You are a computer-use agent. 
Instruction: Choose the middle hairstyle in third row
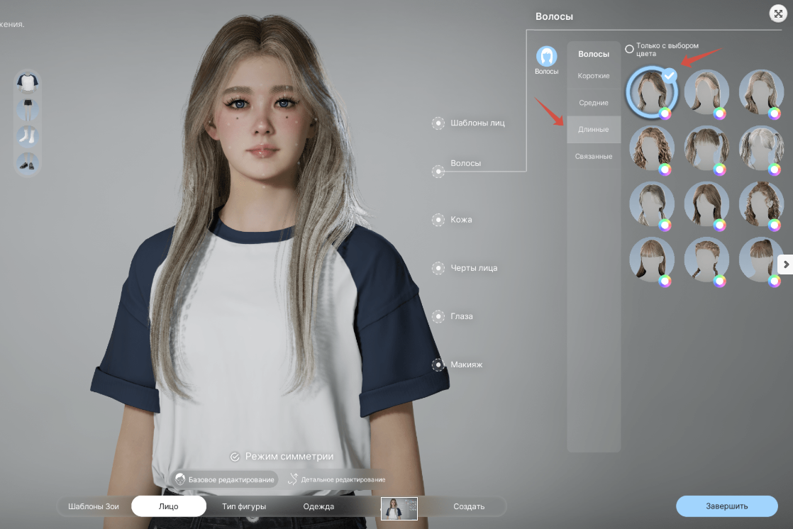coord(706,204)
